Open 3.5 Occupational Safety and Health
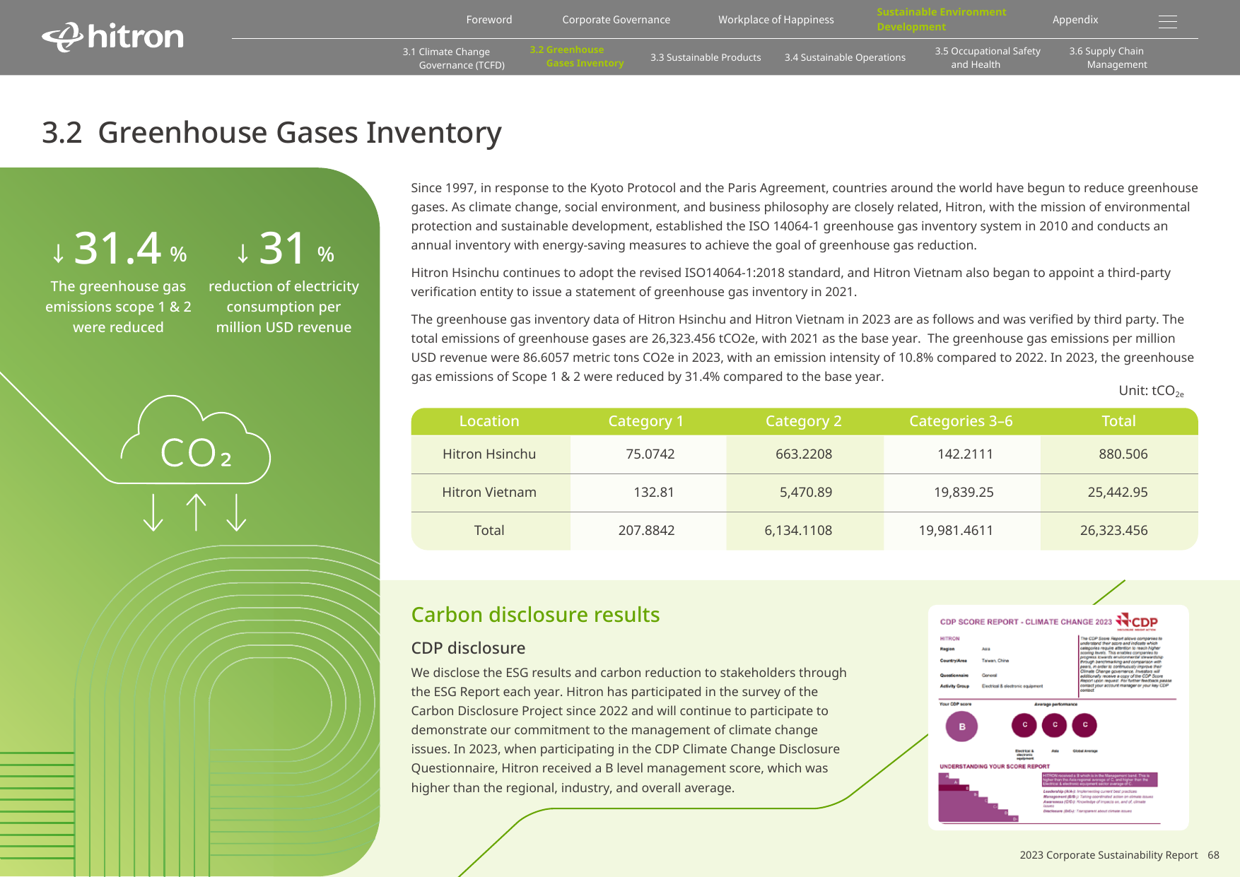 pyautogui.click(x=988, y=57)
